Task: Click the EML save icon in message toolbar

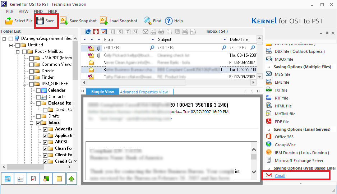Action: tap(153, 32)
